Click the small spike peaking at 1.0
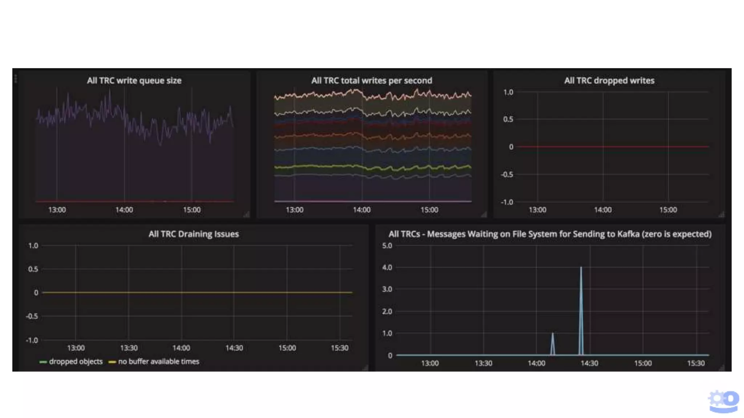This screenshot has width=744, height=418. click(x=553, y=337)
